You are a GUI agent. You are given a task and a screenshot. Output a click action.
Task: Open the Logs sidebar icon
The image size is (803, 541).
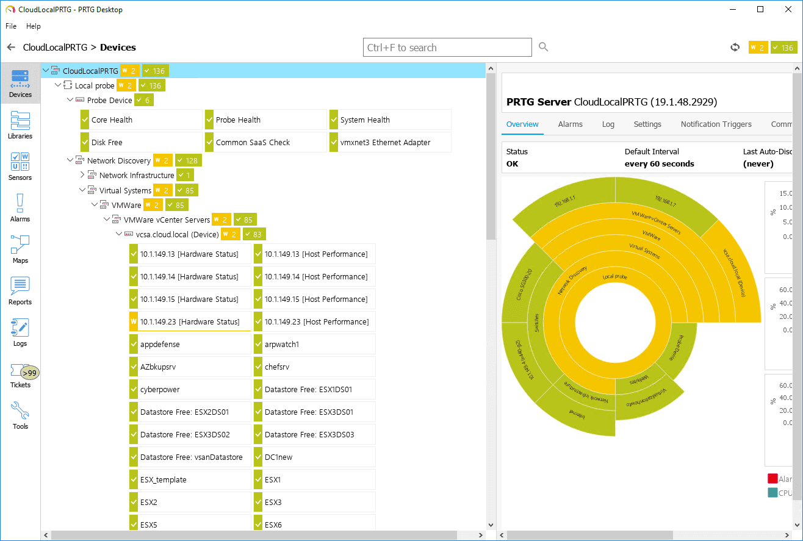20,332
